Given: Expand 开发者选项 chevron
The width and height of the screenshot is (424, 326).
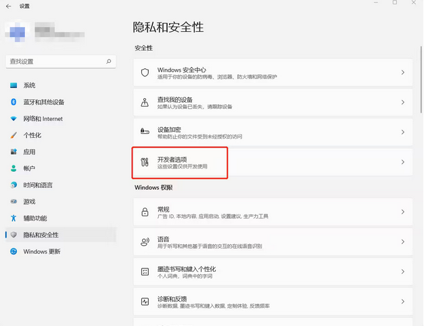Looking at the screenshot, I should click(402, 162).
